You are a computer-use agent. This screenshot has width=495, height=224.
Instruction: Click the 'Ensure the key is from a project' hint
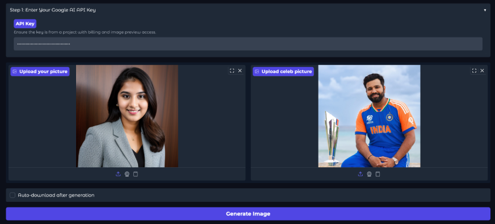point(85,32)
